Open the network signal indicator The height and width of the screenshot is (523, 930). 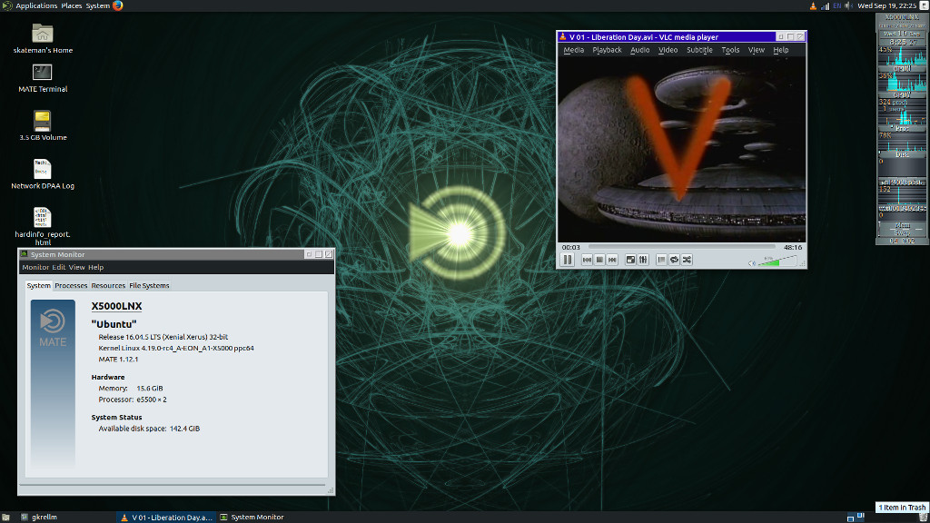pyautogui.click(x=825, y=6)
